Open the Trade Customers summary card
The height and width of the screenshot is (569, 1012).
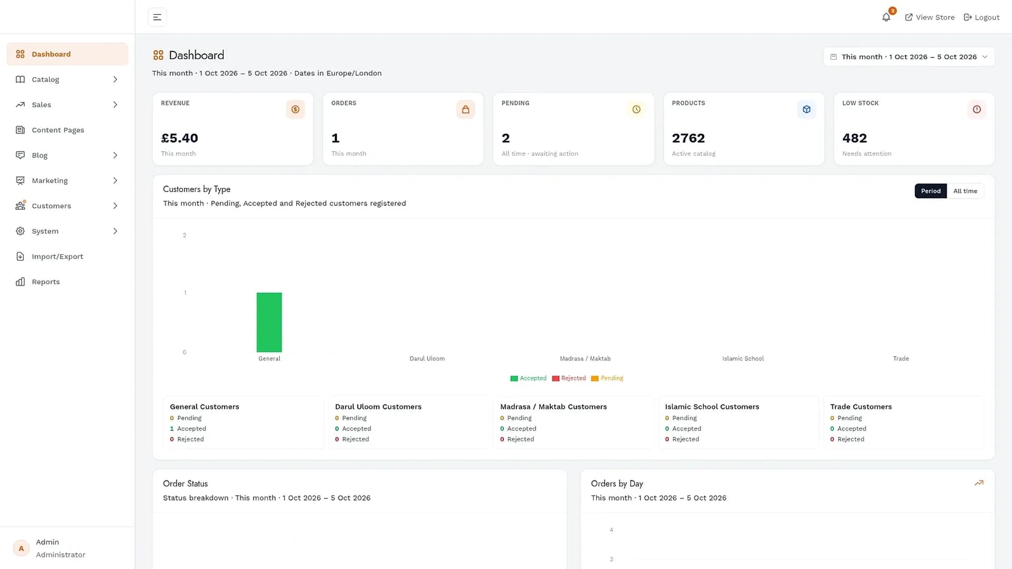point(903,423)
